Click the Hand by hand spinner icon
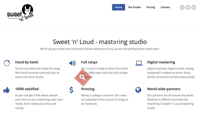This screenshot has height=121, width=199. pyautogui.click(x=7, y=63)
